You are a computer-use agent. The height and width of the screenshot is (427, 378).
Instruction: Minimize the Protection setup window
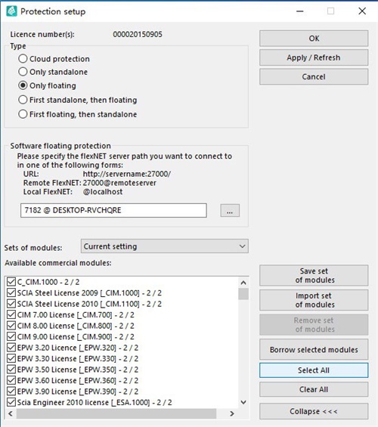point(300,11)
